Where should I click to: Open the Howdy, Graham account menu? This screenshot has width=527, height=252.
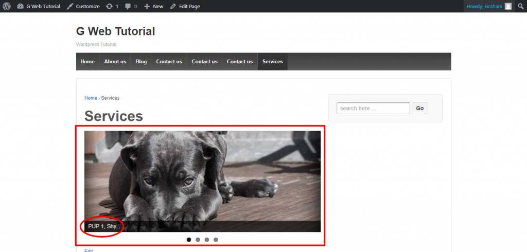(489, 6)
